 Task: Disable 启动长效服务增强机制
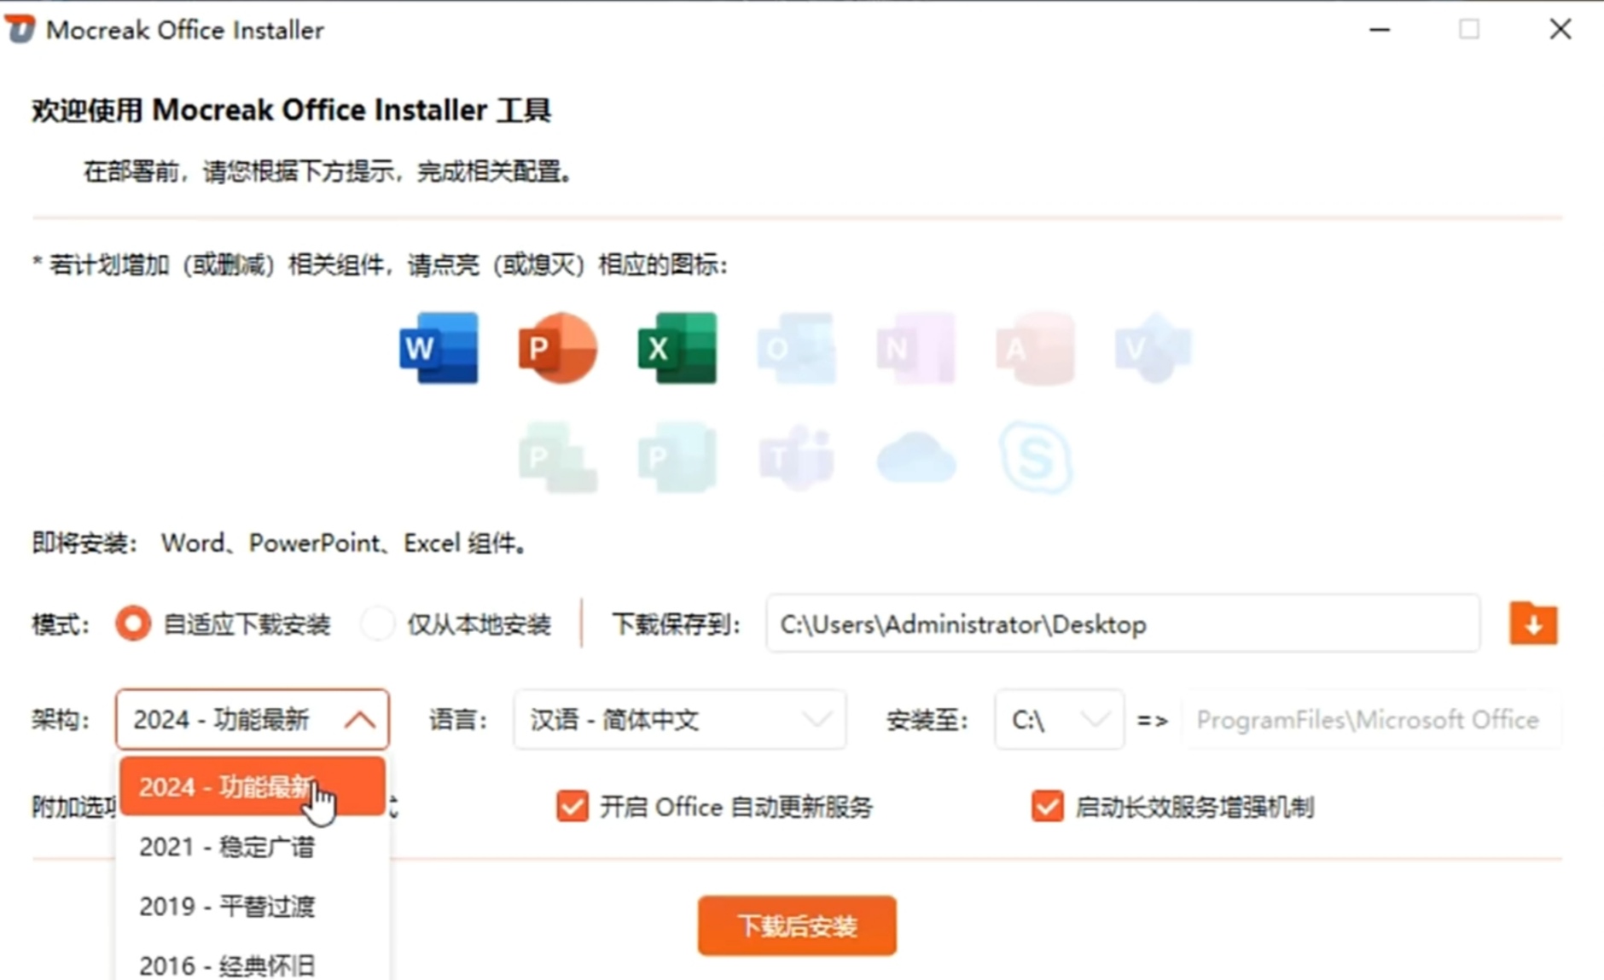click(x=1048, y=806)
